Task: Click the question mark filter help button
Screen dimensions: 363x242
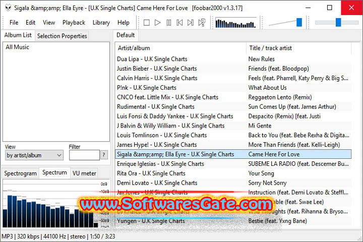Action: (104, 155)
